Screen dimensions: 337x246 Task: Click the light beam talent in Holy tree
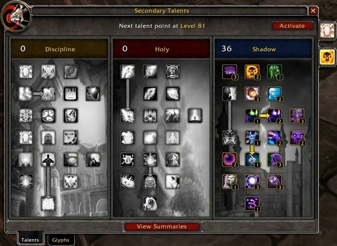(x=195, y=116)
